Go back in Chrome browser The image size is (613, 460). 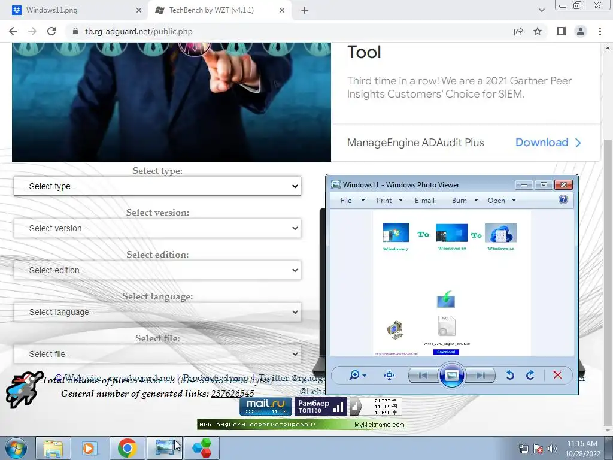point(13,31)
